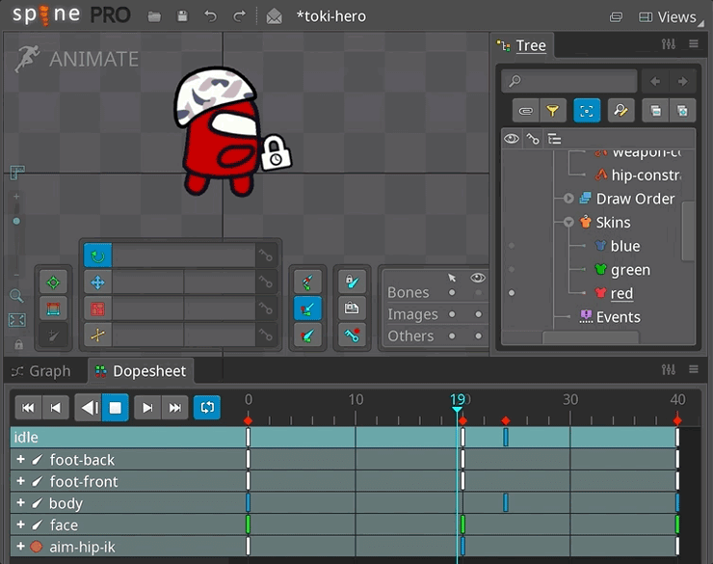Image resolution: width=713 pixels, height=564 pixels.
Task: Select the green skin in tree
Action: pos(630,270)
